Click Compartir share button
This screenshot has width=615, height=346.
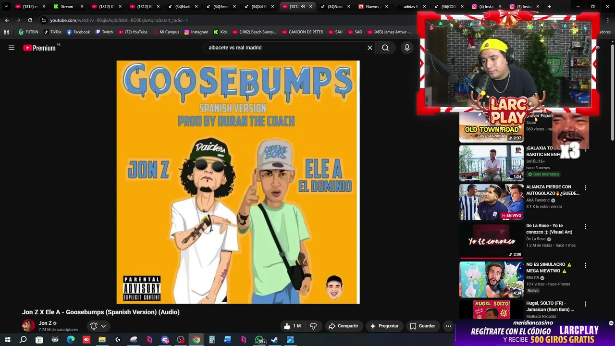coord(344,326)
